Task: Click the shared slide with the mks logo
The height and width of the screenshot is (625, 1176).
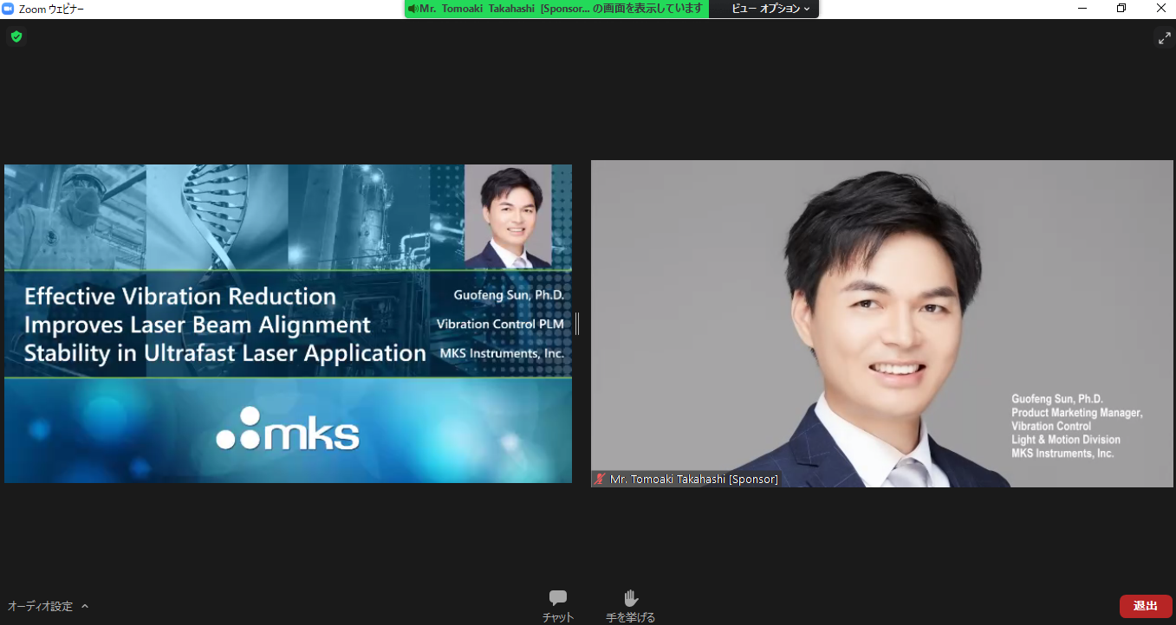Action: click(x=288, y=324)
